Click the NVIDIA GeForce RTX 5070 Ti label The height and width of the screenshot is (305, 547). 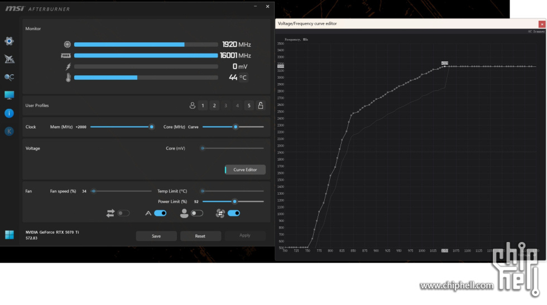point(52,232)
